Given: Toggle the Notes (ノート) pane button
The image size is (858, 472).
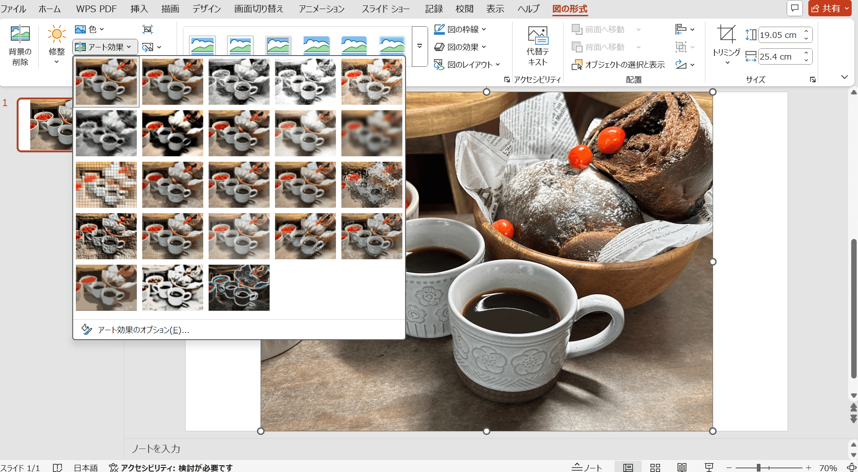Looking at the screenshot, I should (x=587, y=467).
